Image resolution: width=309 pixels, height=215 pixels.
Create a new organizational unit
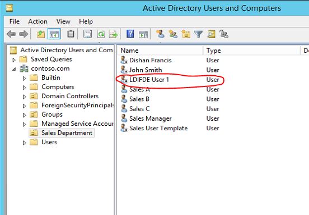pos(186,34)
